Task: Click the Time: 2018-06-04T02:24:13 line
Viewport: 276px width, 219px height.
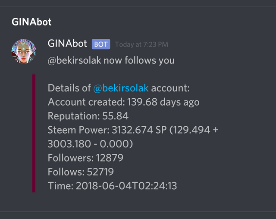Action: coord(112,186)
